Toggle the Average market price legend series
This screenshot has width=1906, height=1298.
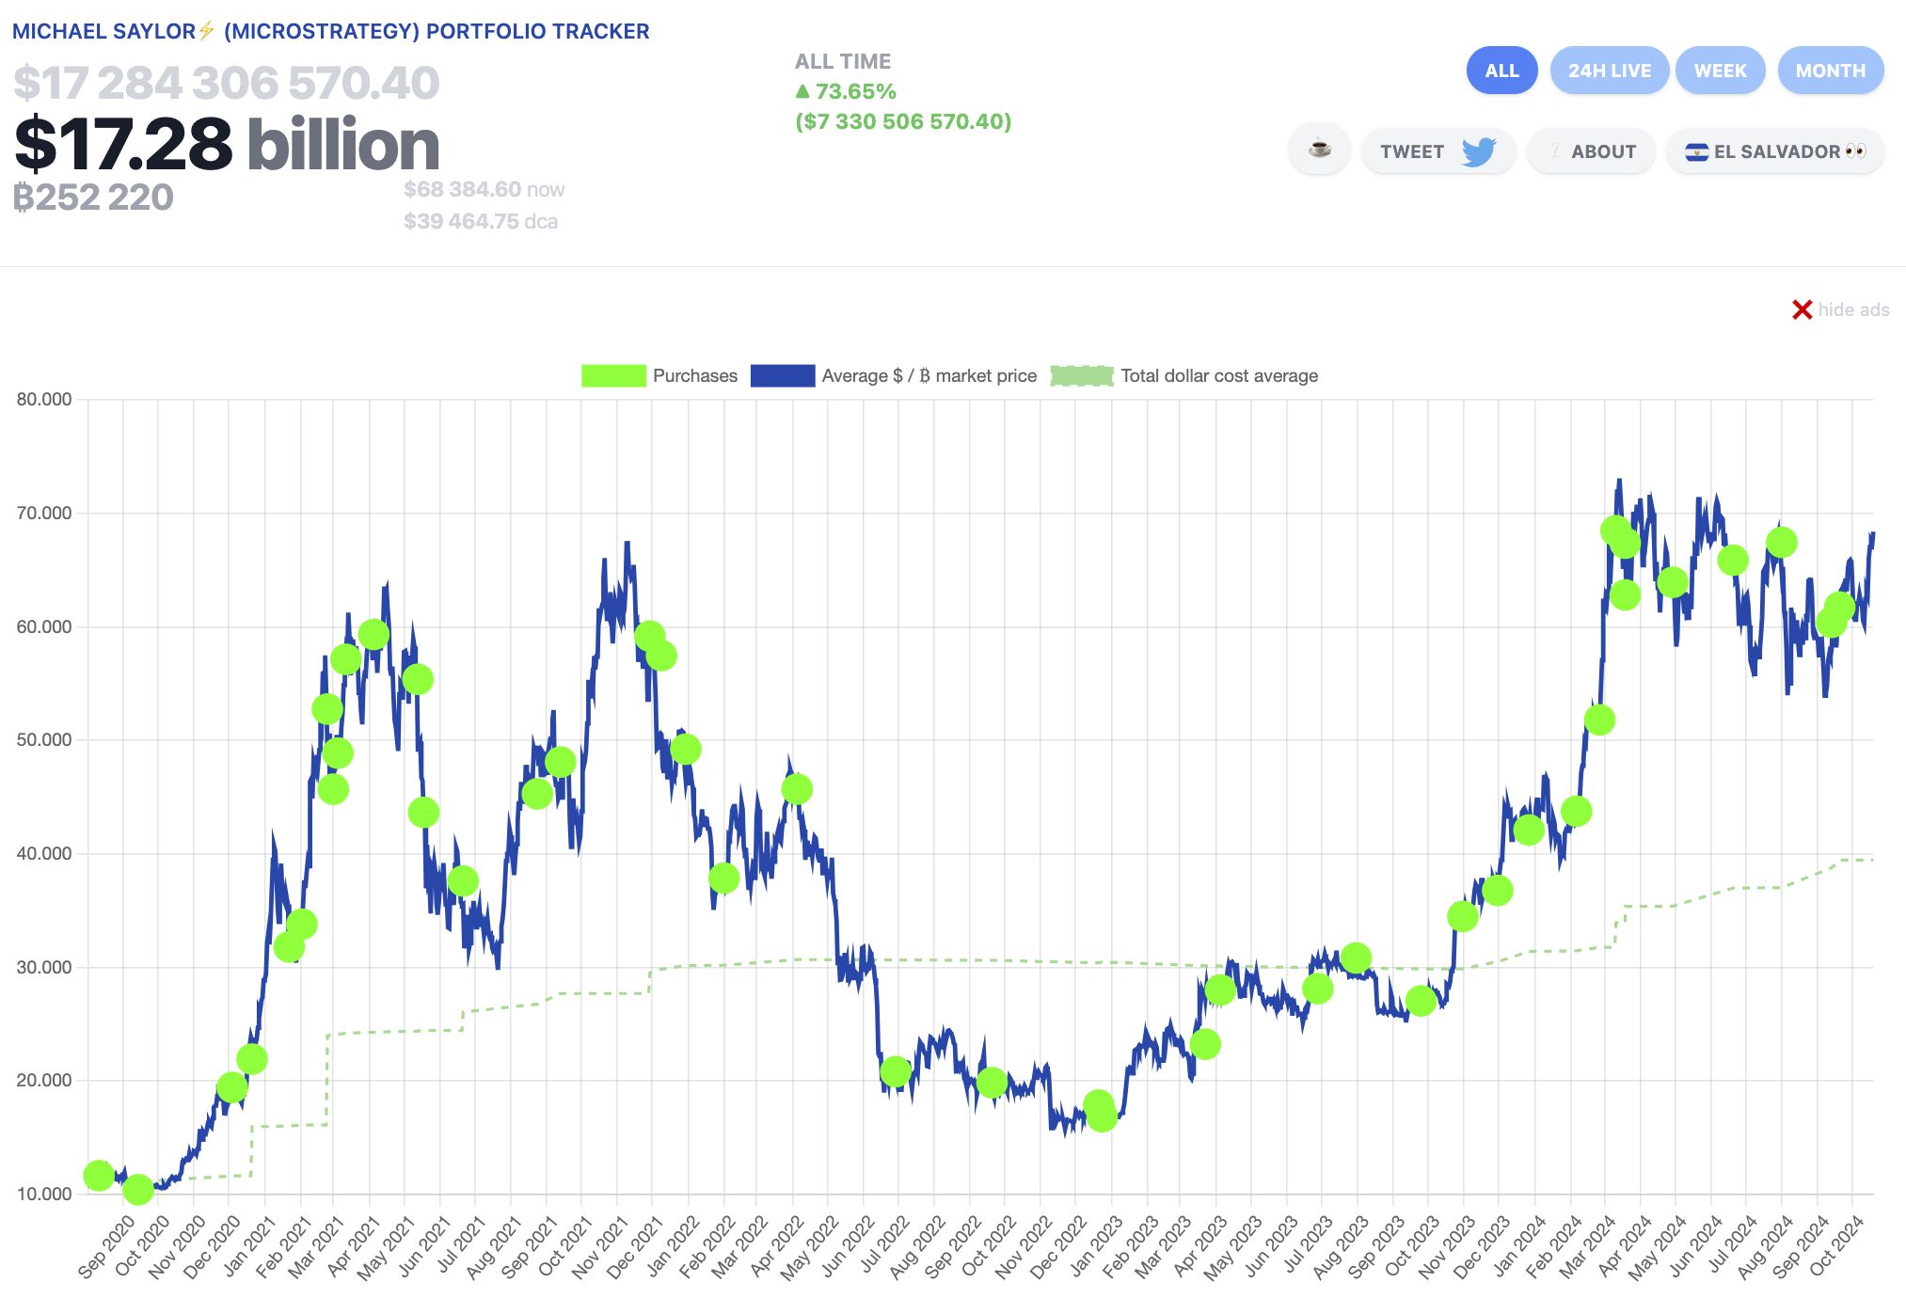click(928, 375)
